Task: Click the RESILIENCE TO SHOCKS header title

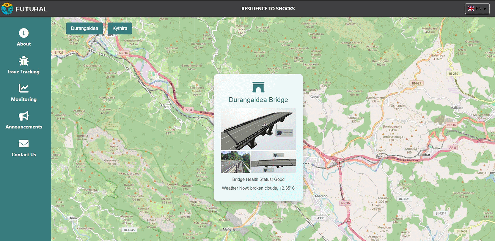Action: [268, 9]
